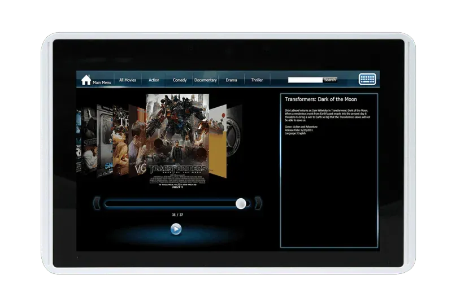Click the Genre: Action and Adventure line

point(301,126)
